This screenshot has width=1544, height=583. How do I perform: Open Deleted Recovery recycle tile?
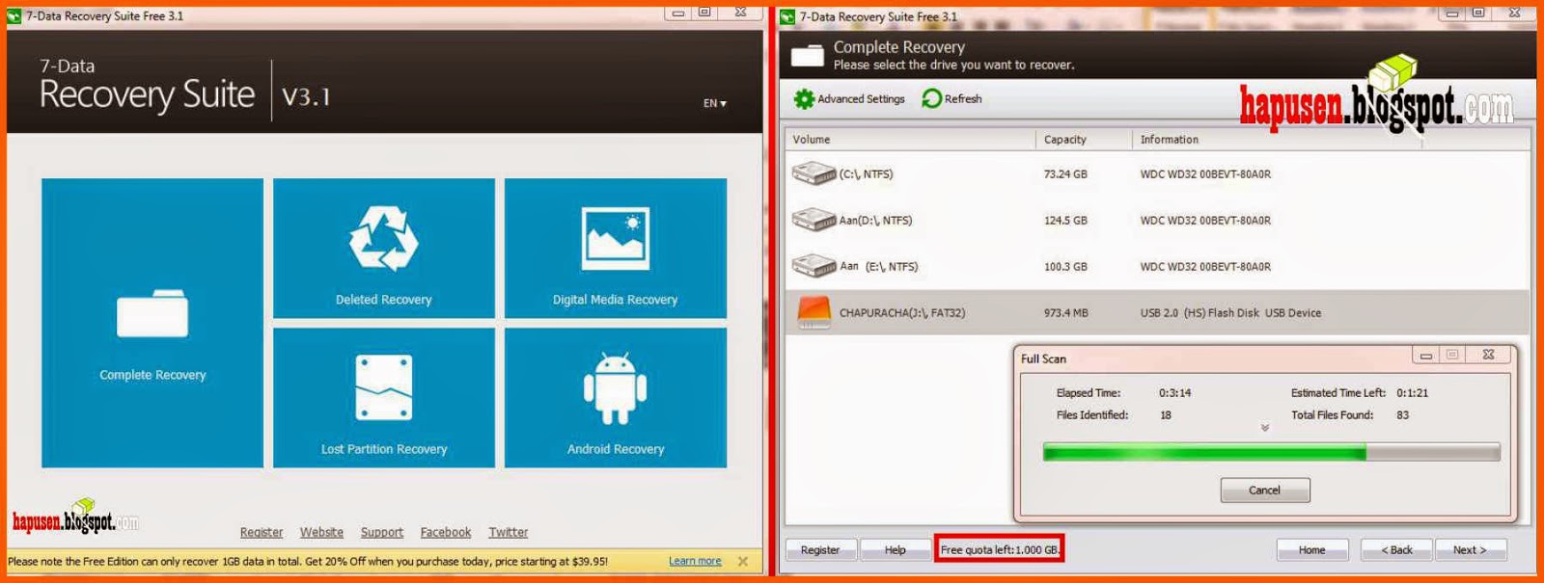pos(384,248)
